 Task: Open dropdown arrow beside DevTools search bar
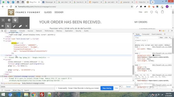coord(120,86)
